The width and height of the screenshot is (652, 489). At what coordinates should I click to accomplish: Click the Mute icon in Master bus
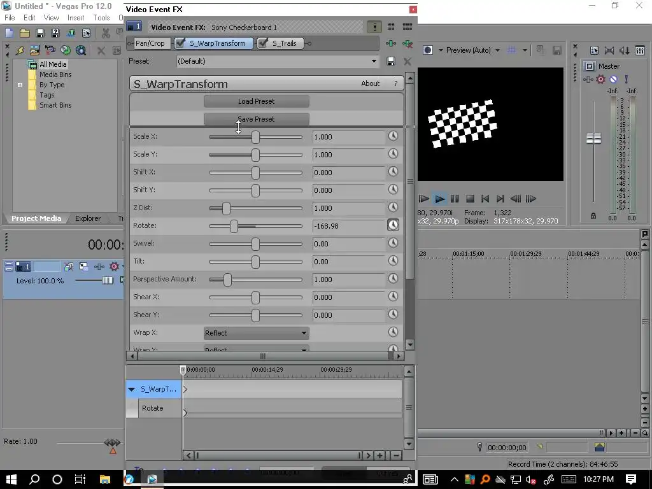[x=613, y=79]
